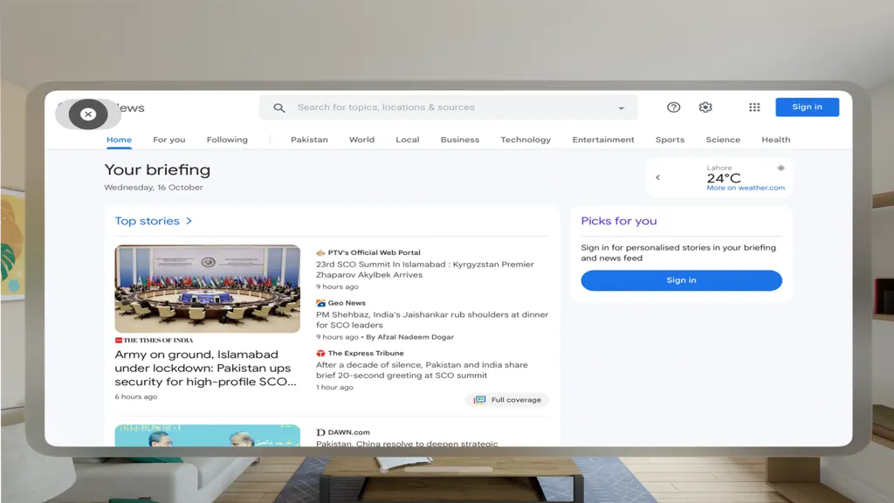Image resolution: width=894 pixels, height=503 pixels.
Task: Click the search magnifier icon
Action: pyautogui.click(x=279, y=107)
